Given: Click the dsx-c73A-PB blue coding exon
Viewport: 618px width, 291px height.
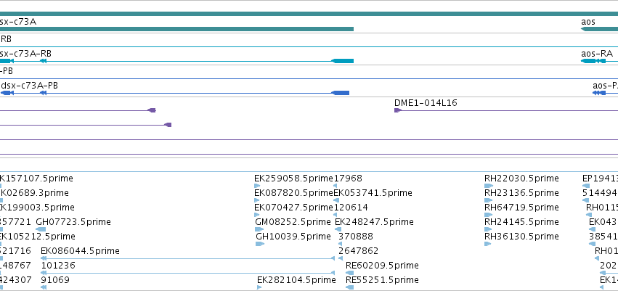Looking at the screenshot, I should [340, 93].
